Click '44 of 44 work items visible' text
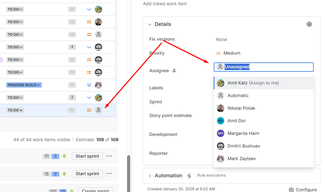This screenshot has height=192, width=325. pos(42,140)
